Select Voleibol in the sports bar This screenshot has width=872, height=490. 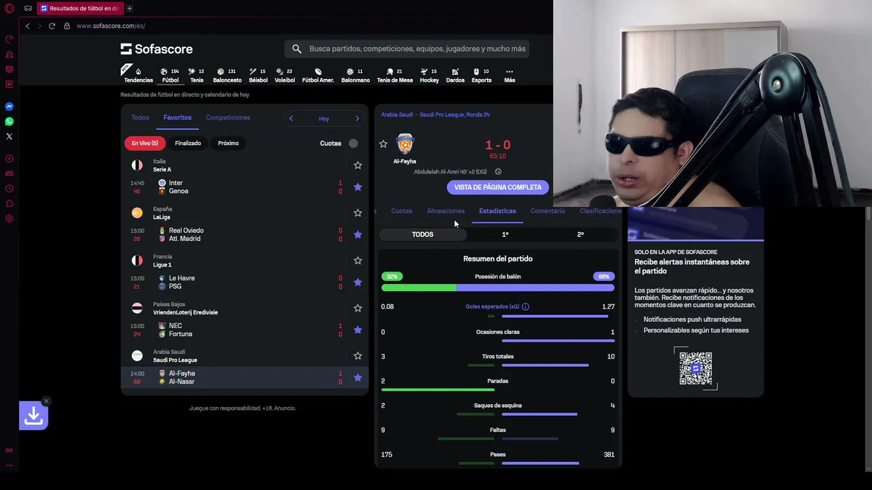coord(285,75)
